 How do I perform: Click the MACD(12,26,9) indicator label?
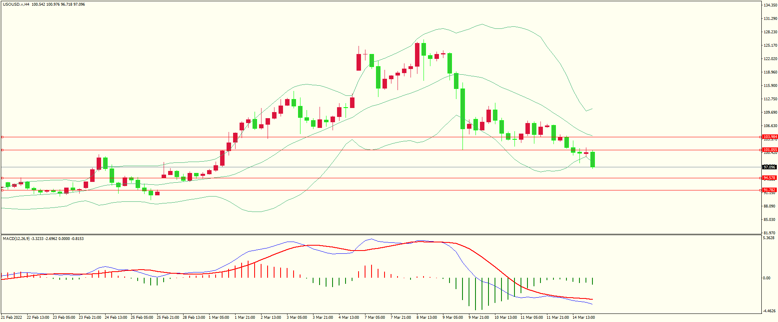[16, 239]
